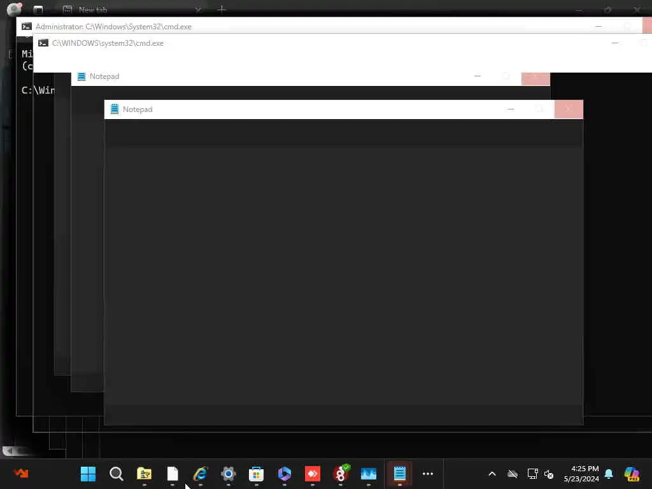Minimize the front Notepad window
Image resolution: width=652 pixels, height=489 pixels.
[x=511, y=110]
